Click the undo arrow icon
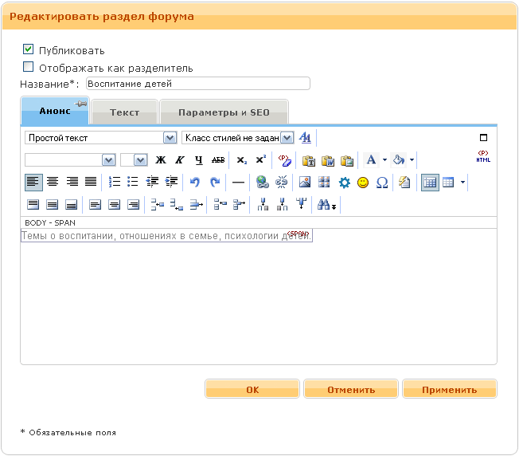The height and width of the screenshot is (456, 519). 195,183
